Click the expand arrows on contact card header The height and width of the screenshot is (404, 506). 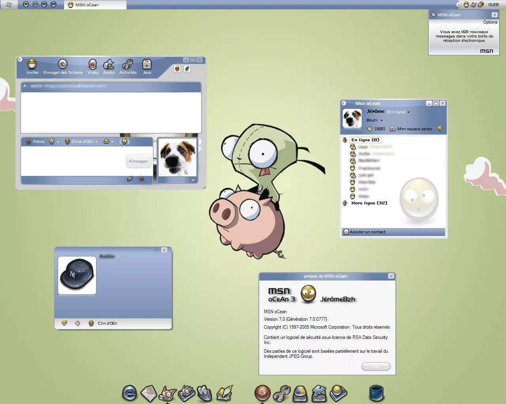157,250
